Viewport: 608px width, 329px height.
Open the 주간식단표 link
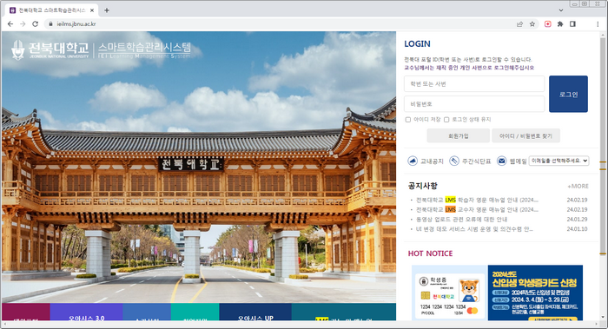pyautogui.click(x=477, y=161)
